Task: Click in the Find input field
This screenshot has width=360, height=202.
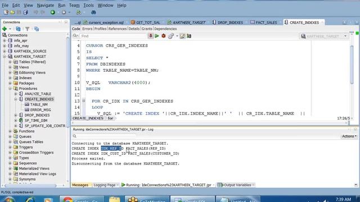Action: (x=114, y=36)
